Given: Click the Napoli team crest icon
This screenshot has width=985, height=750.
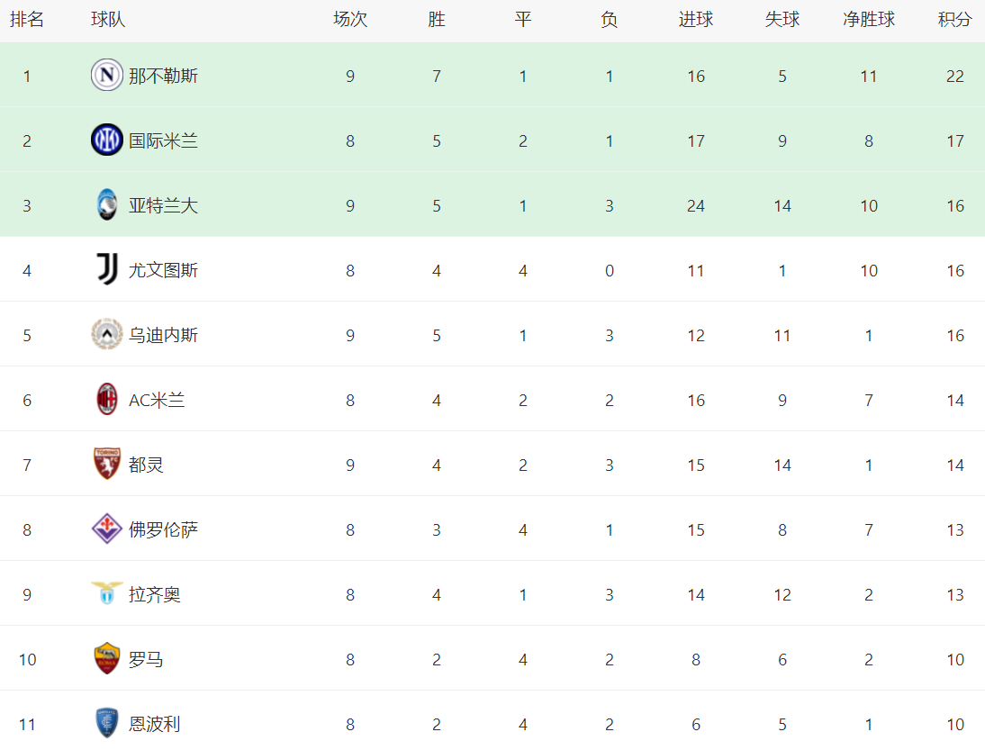Looking at the screenshot, I should [107, 76].
